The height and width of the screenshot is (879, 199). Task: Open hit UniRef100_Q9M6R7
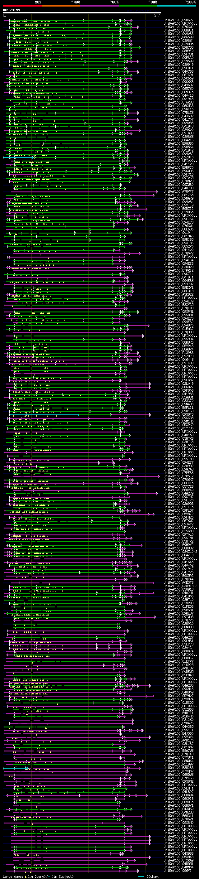178,20
